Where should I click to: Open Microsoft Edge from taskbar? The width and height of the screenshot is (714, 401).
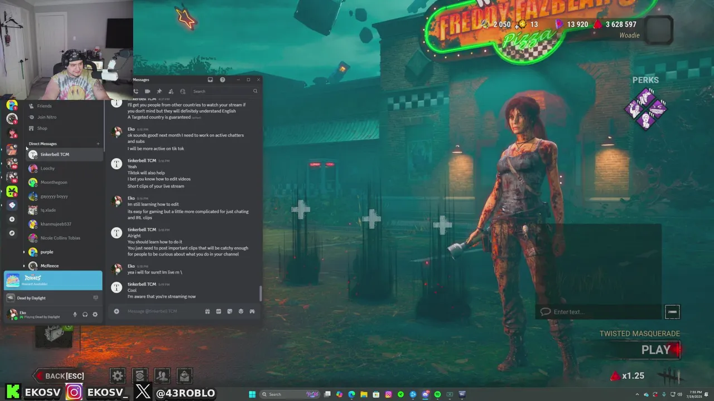(x=351, y=394)
